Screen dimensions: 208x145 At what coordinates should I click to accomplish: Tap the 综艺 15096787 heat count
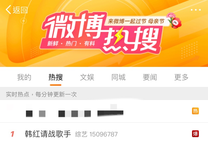[x=96, y=134]
